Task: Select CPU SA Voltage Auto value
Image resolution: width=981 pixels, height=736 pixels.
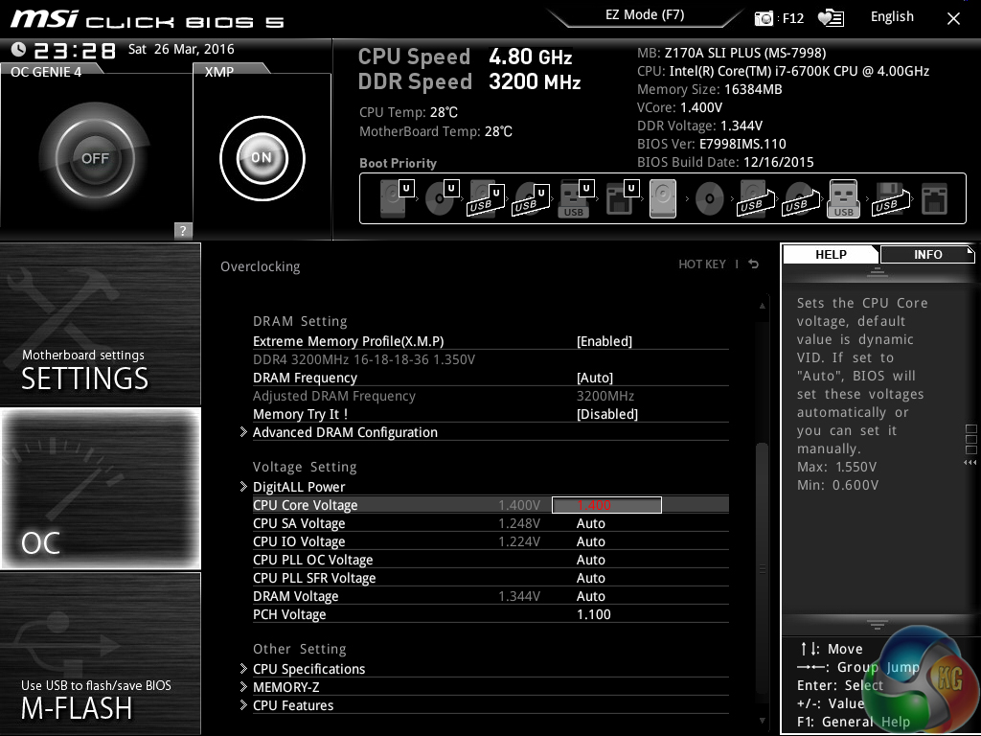Action: tap(590, 523)
